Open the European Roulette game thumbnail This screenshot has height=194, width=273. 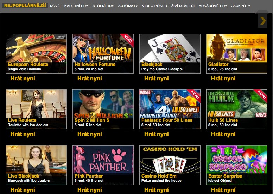pos(36,54)
